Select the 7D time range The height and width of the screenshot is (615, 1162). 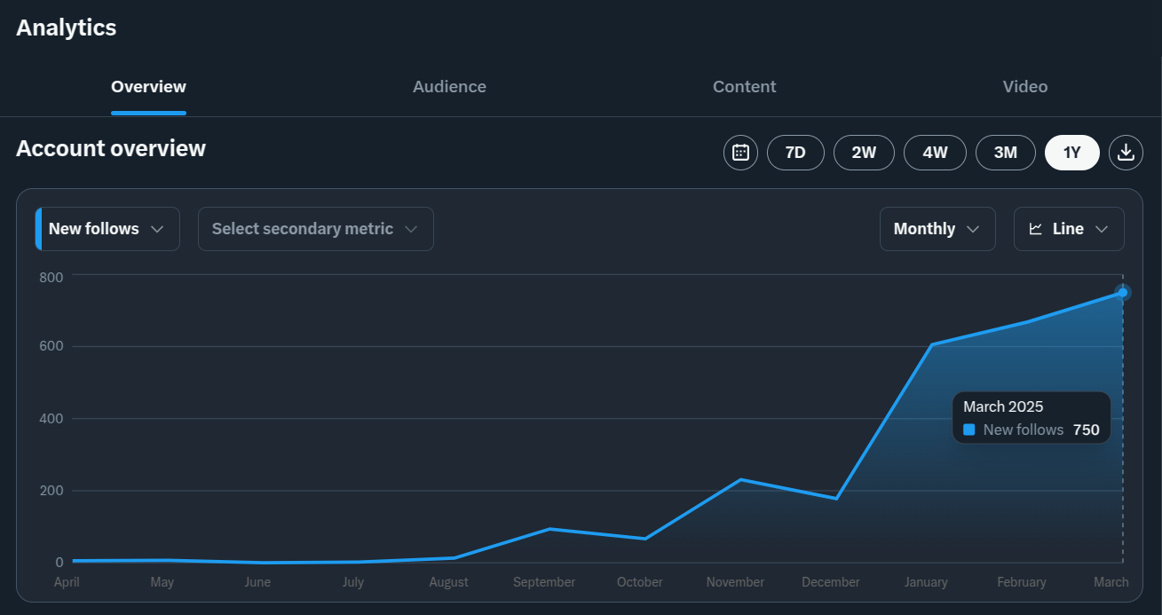795,153
